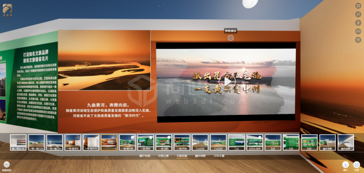Image resolution: width=364 pixels, height=173 pixels.
Task: Switch to the 文明之源 tab
Action: coord(163,156)
